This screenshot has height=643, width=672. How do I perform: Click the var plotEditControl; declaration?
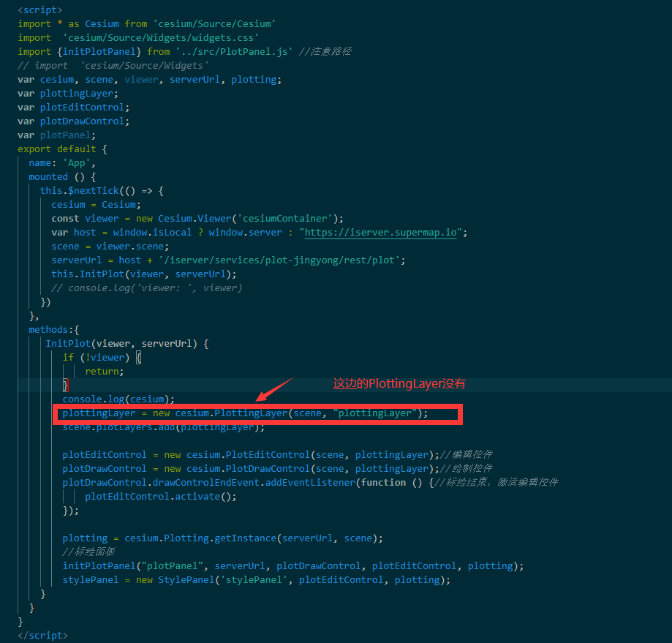click(x=73, y=107)
